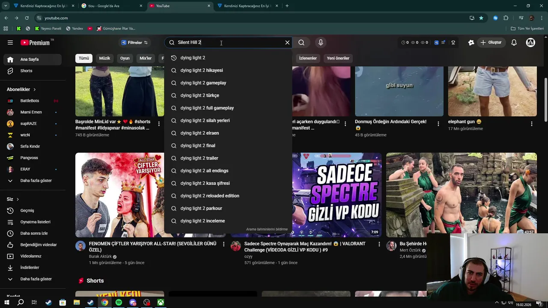Open Microsoft Store from the taskbar

[63, 302]
